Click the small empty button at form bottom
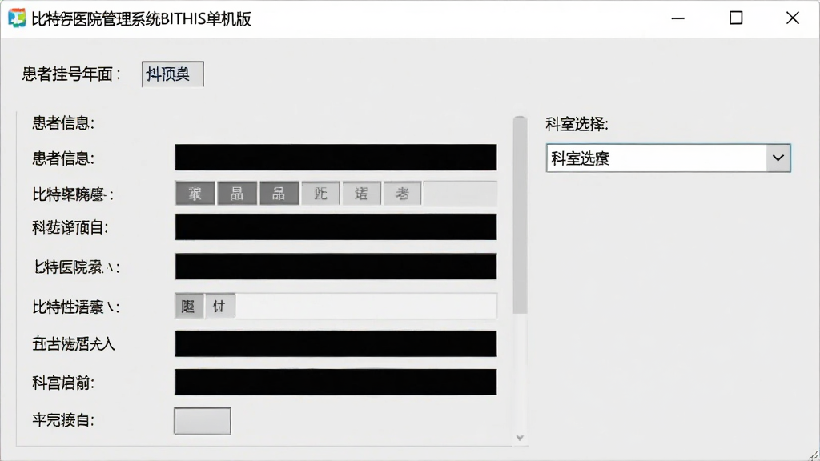The height and width of the screenshot is (461, 820). pyautogui.click(x=203, y=421)
